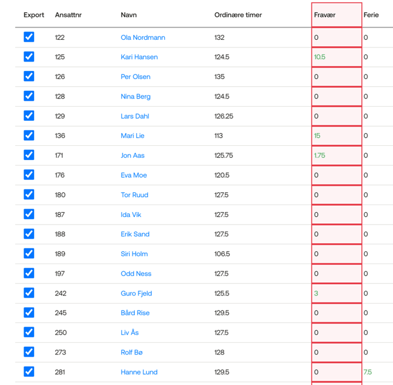
Task: Open Kari Hansen's profile link
Action: (x=139, y=57)
